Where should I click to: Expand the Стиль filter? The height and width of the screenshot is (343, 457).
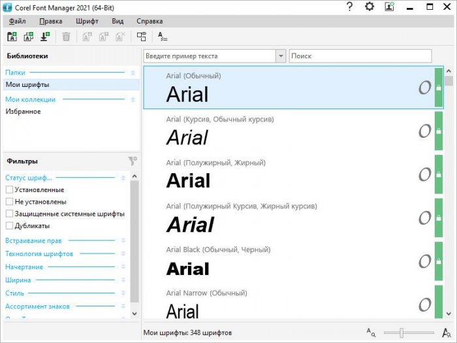point(123,293)
